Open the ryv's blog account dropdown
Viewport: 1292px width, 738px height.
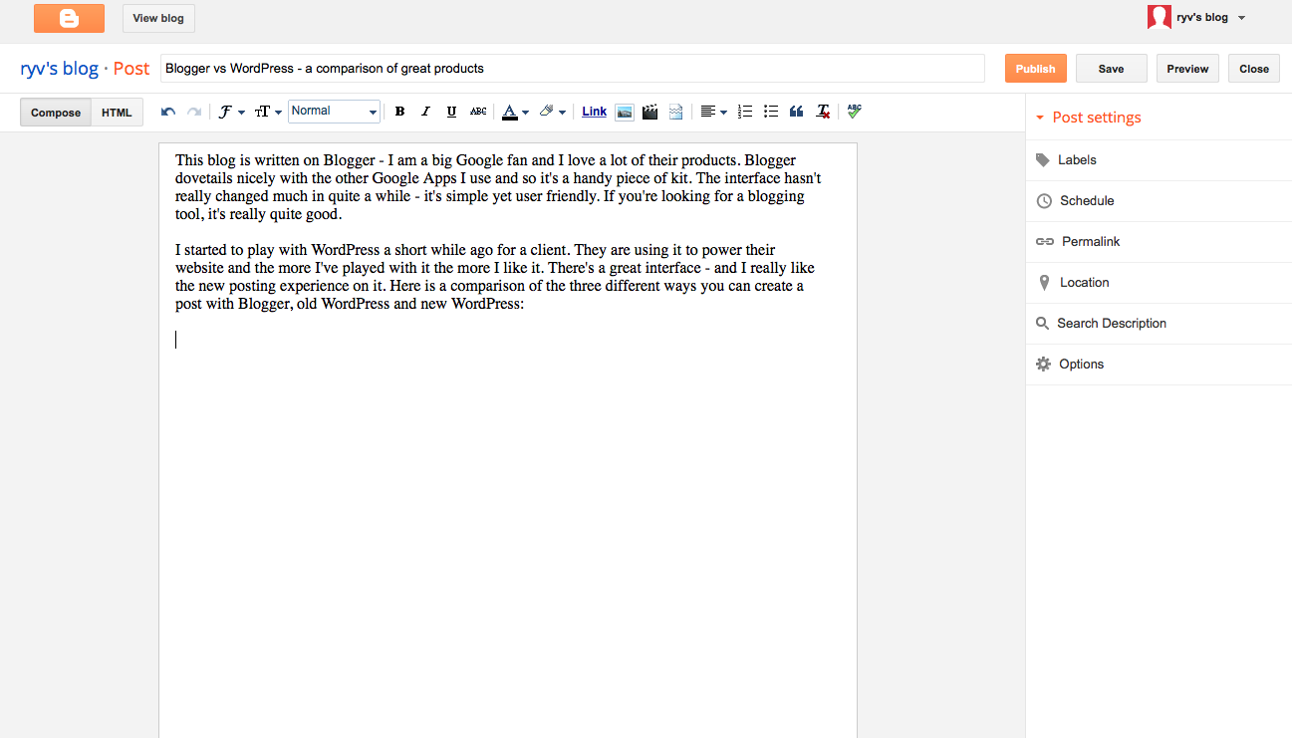[1210, 17]
